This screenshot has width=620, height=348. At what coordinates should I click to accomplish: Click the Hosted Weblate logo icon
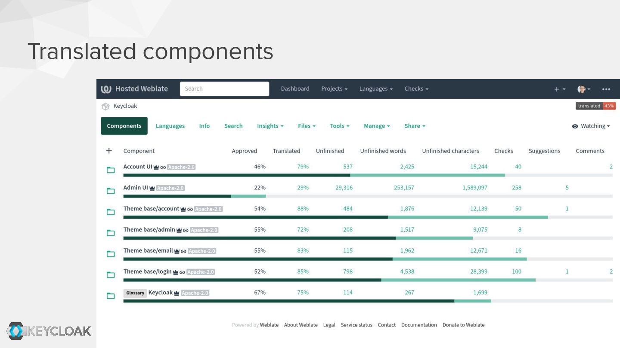[x=106, y=89]
